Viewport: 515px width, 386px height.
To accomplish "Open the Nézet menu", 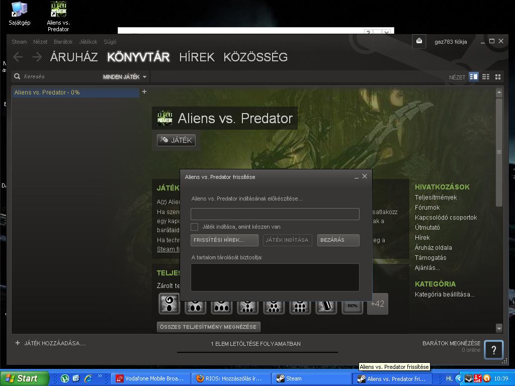I will point(40,42).
